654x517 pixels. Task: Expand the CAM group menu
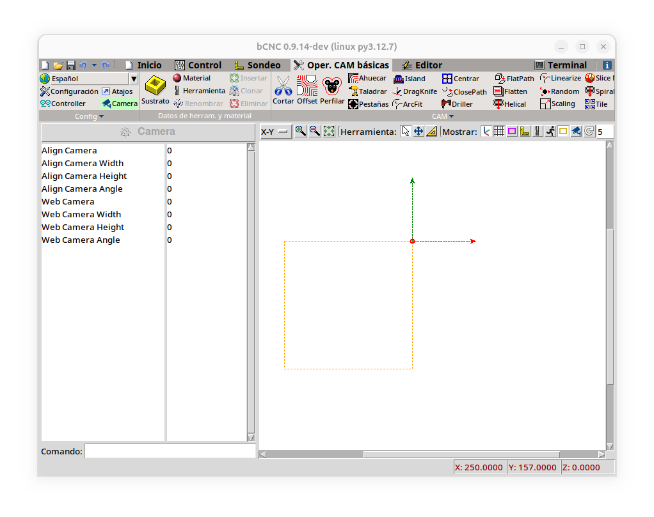coord(443,116)
